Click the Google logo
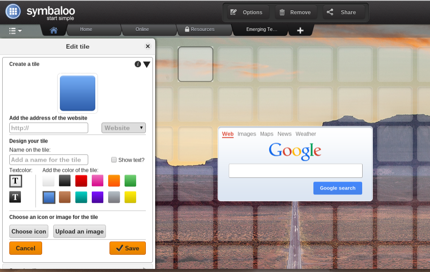The width and height of the screenshot is (430, 272). point(295,151)
